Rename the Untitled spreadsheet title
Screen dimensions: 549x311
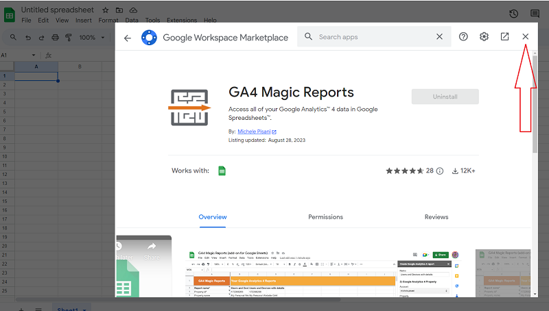pos(58,10)
